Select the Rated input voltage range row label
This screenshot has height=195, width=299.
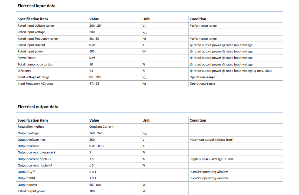coord(36,25)
